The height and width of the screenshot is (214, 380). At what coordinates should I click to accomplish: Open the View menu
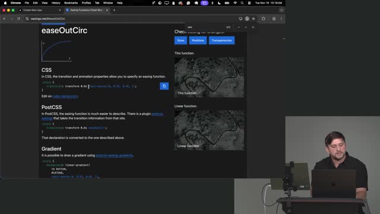pos(45,3)
